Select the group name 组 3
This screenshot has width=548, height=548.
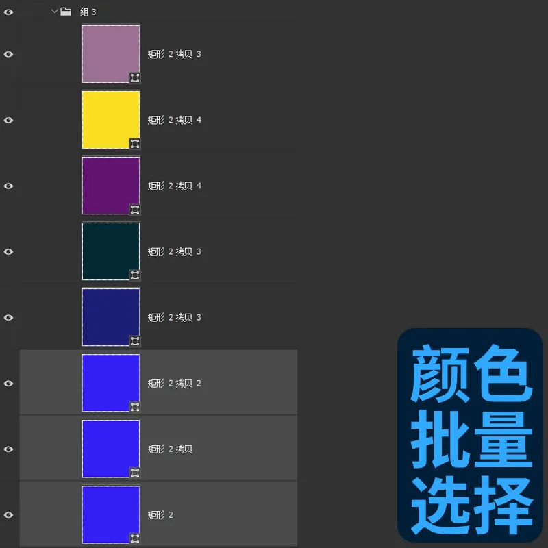pyautogui.click(x=89, y=12)
